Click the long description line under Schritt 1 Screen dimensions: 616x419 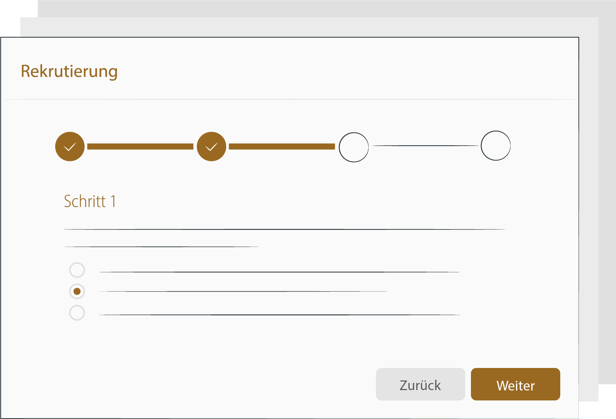tap(284, 229)
